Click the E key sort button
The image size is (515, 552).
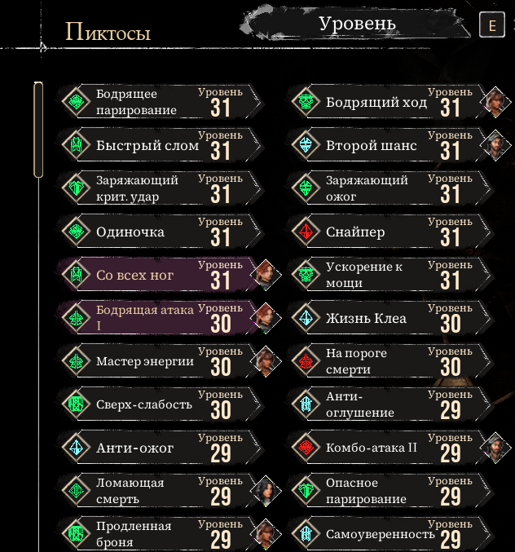(492, 24)
